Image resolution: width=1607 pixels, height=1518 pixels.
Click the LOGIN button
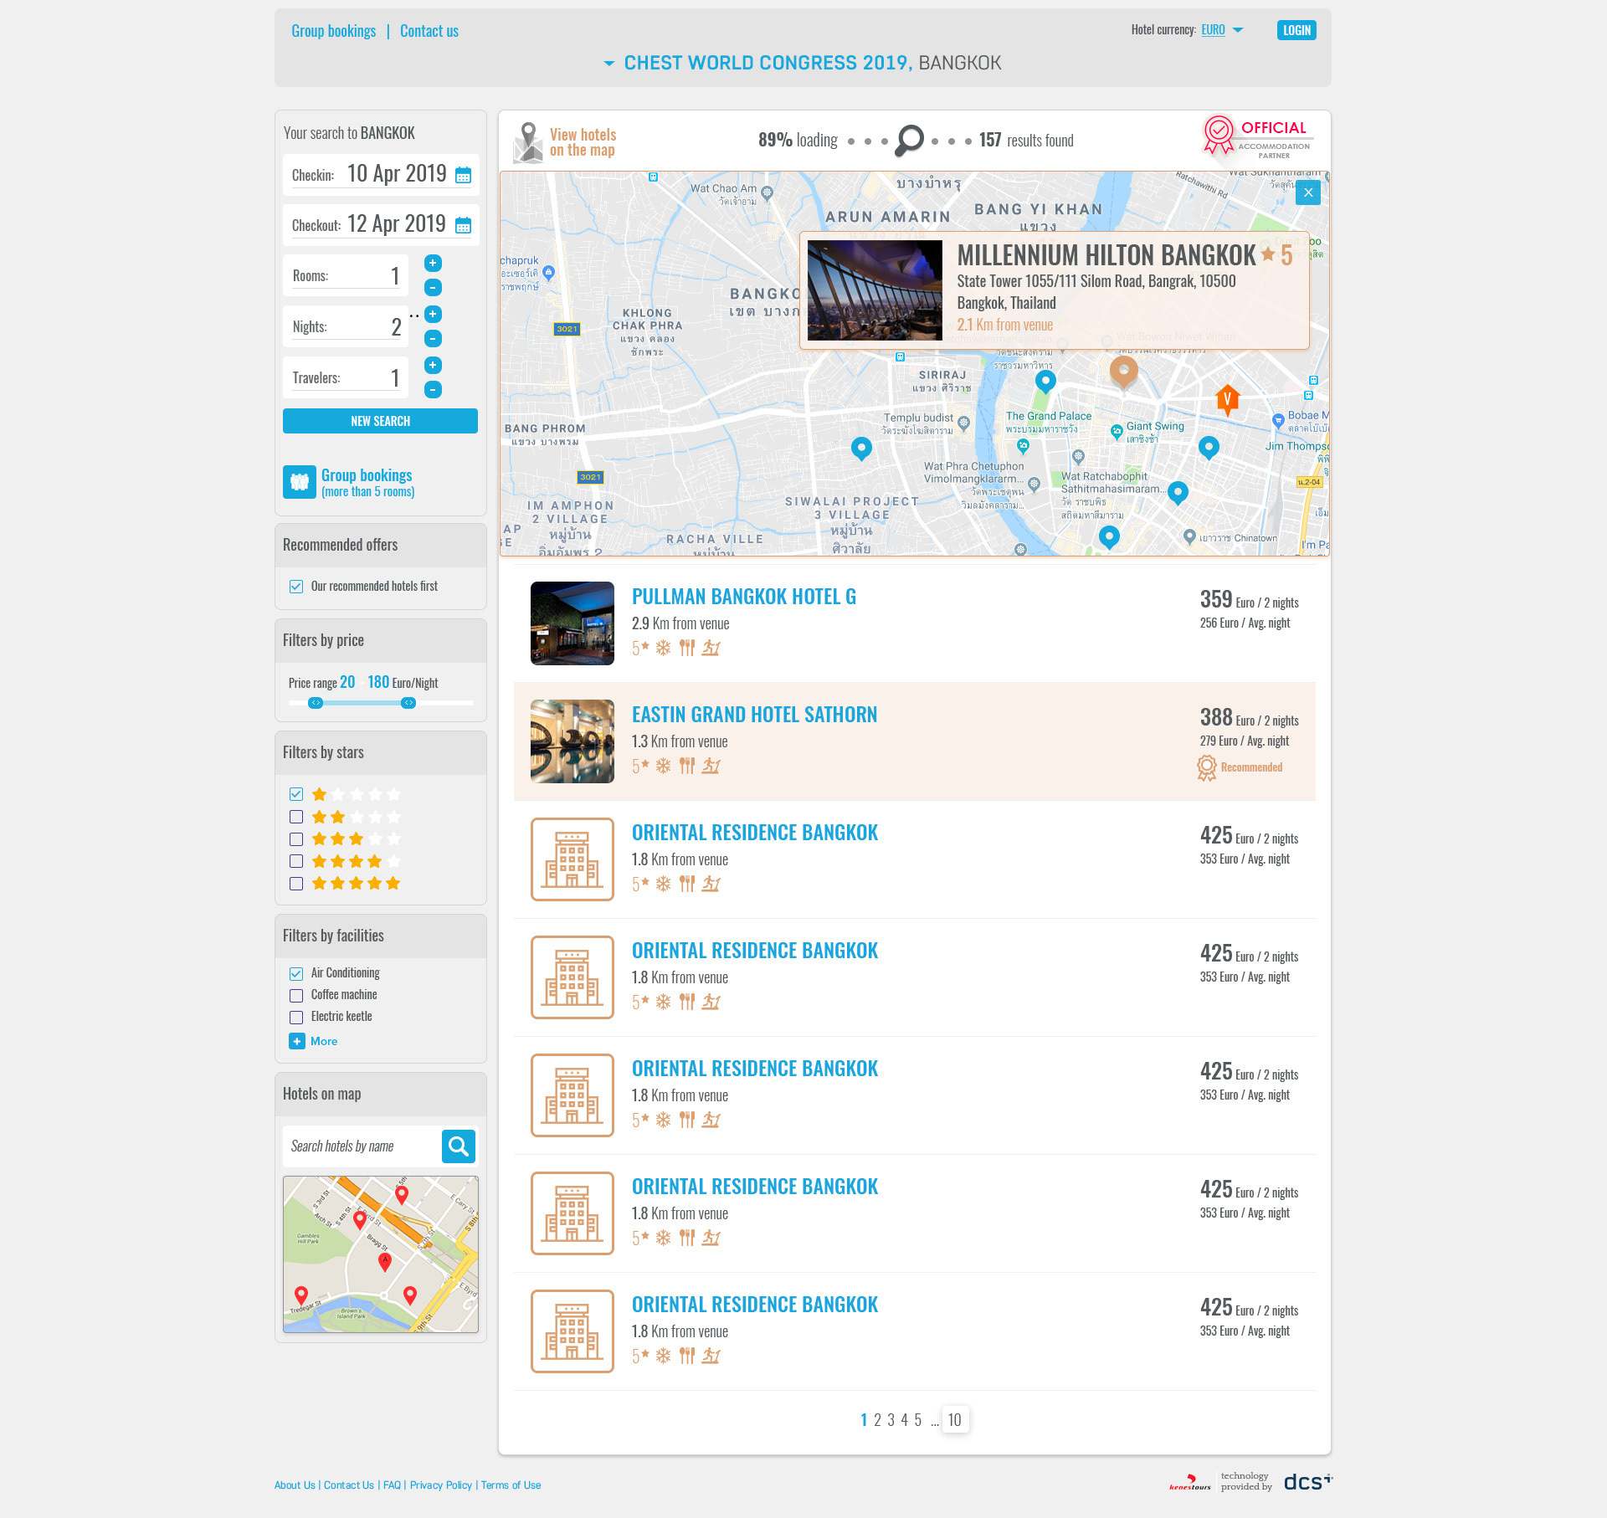pos(1296,30)
